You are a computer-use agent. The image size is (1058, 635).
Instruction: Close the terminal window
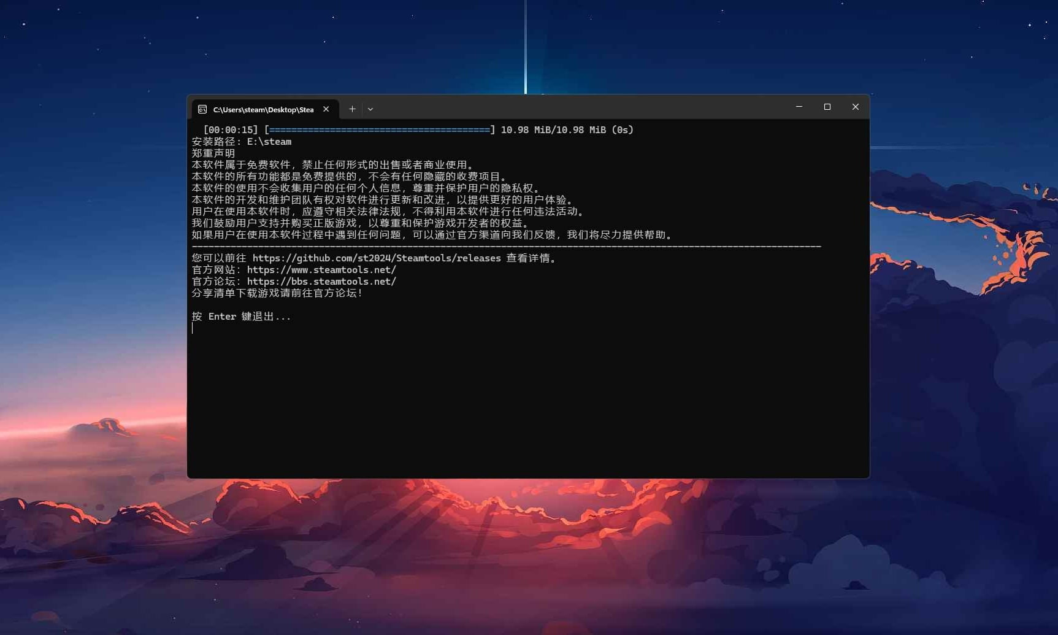click(856, 107)
